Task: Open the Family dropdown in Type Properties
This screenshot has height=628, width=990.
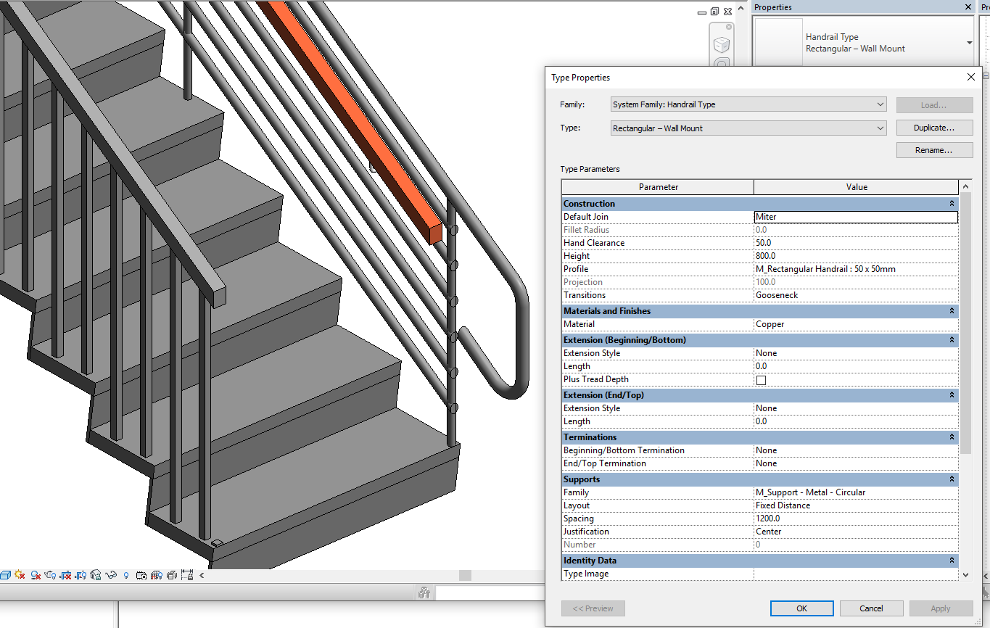Action: coord(748,104)
